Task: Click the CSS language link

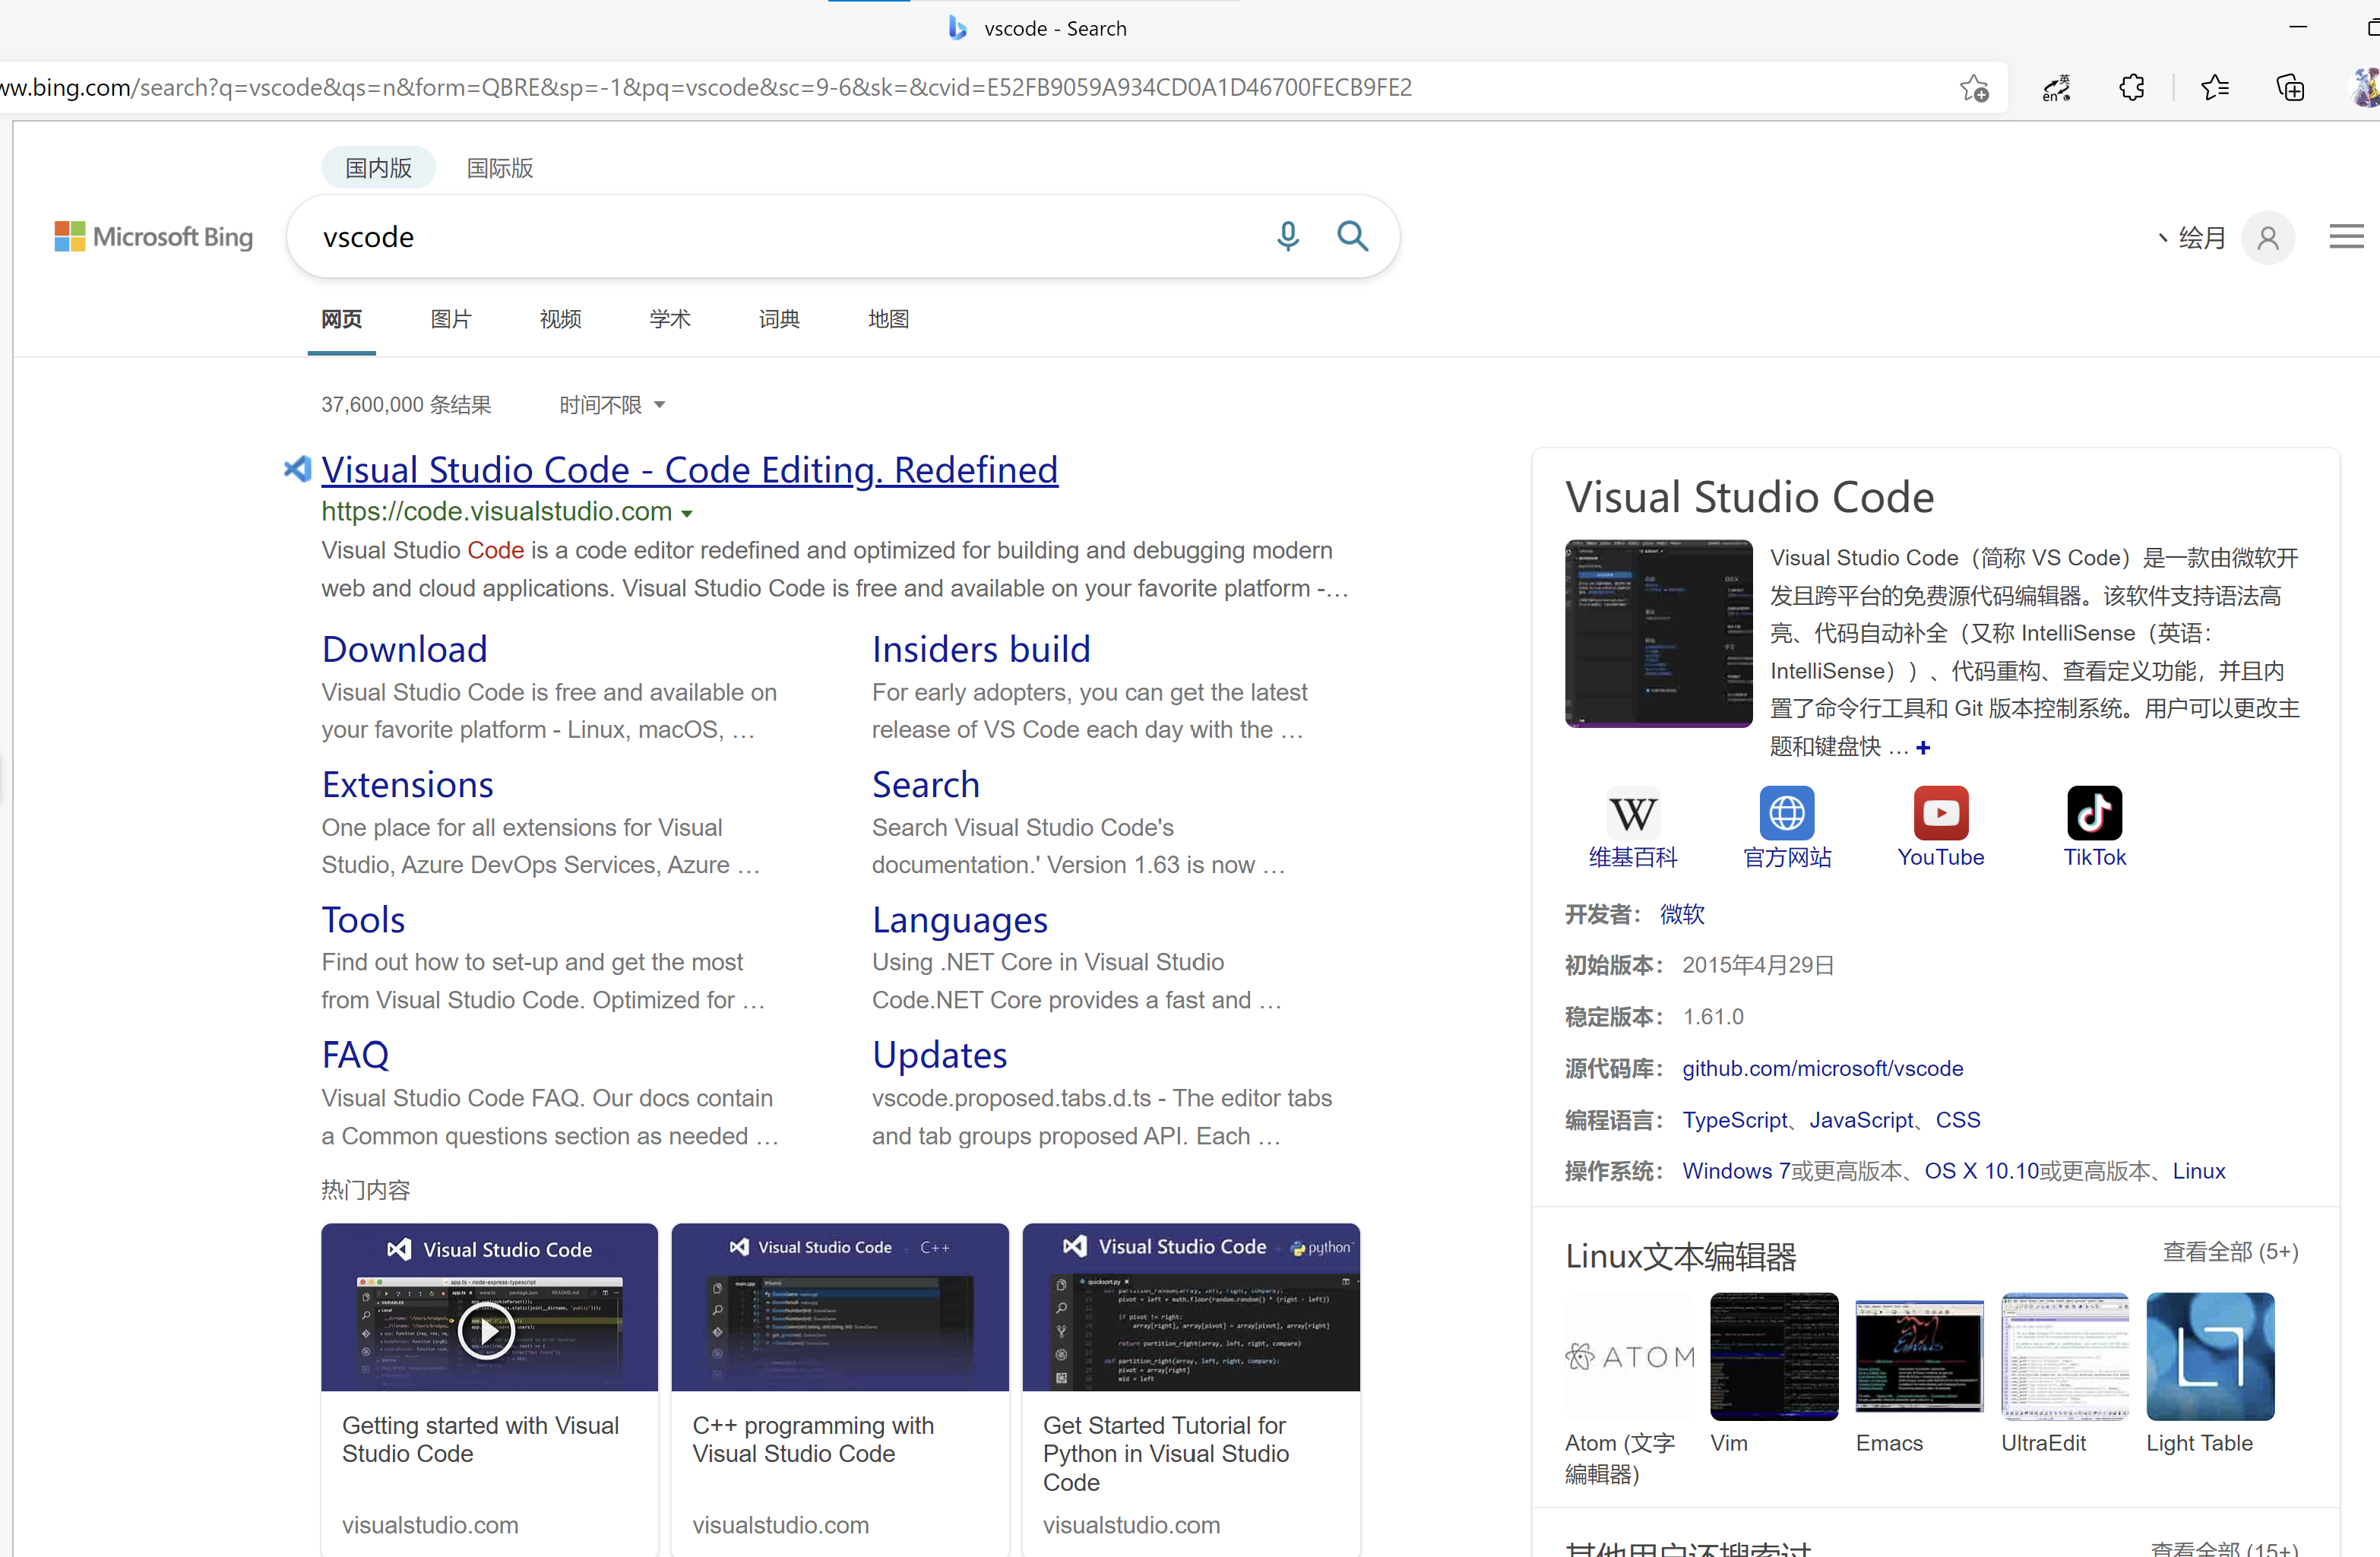Action: pyautogui.click(x=1958, y=1120)
